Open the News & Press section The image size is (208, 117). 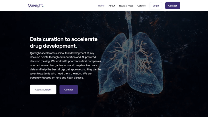coord(126,6)
